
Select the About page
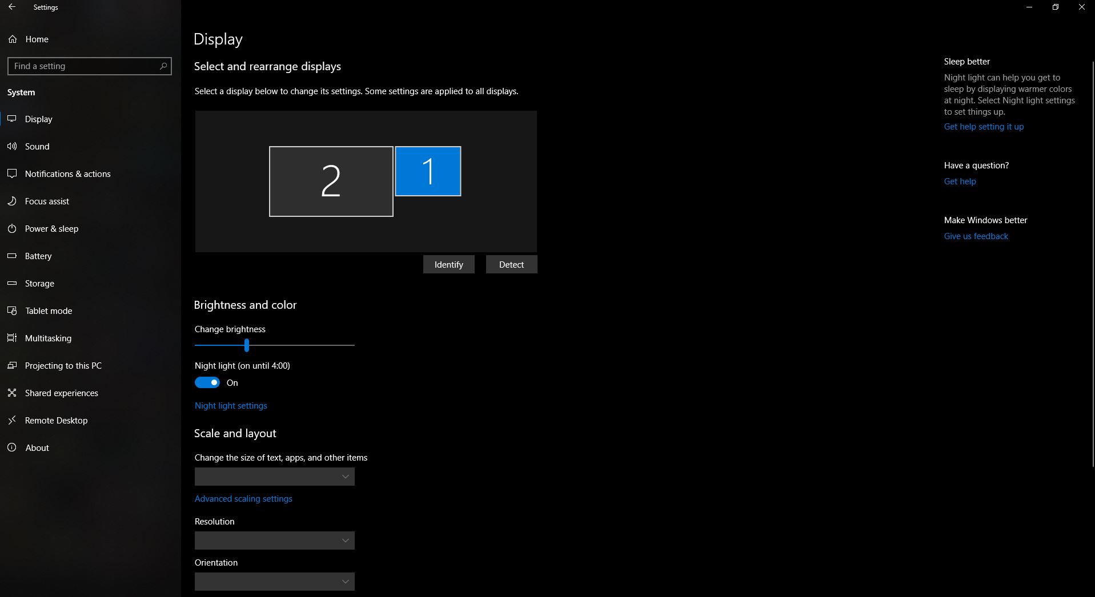90,447
